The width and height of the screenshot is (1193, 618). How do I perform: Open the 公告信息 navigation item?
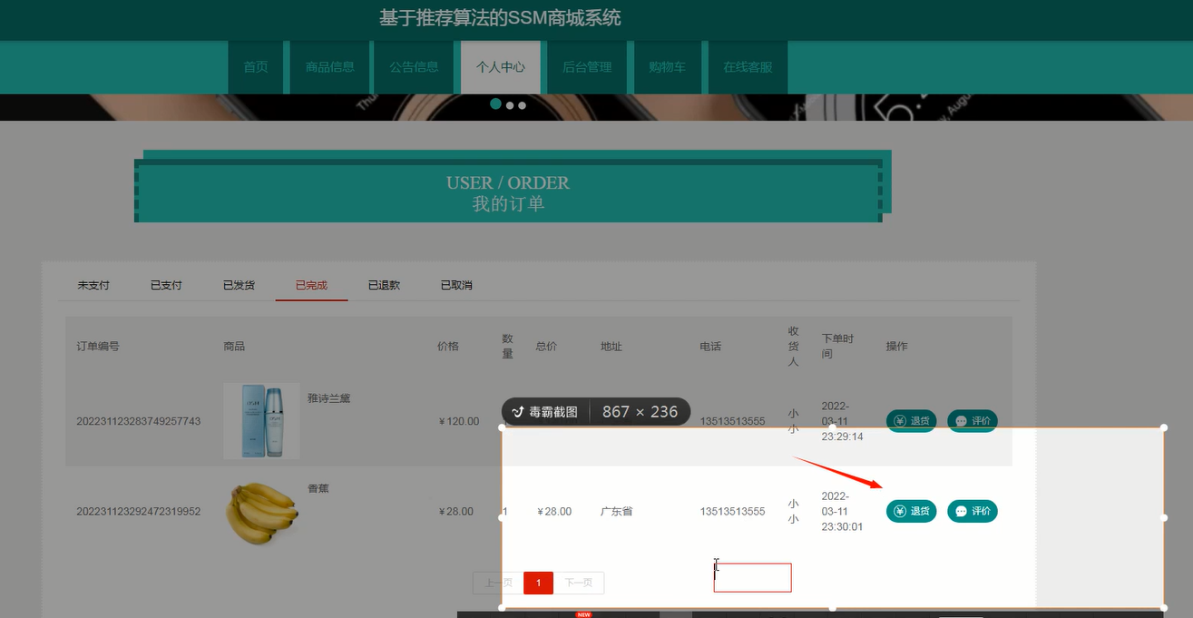[x=415, y=67]
